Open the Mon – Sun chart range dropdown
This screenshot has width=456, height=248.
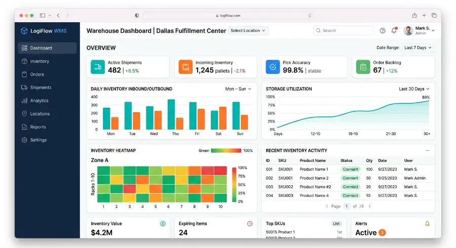click(238, 89)
